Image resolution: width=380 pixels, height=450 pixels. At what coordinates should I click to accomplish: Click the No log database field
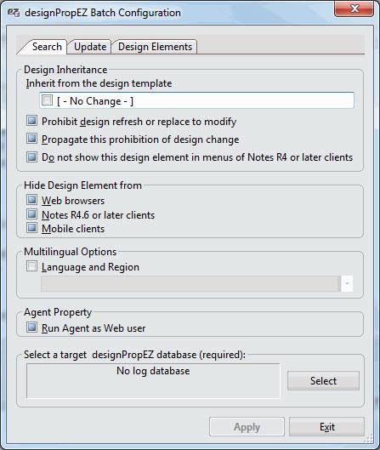pyautogui.click(x=153, y=381)
